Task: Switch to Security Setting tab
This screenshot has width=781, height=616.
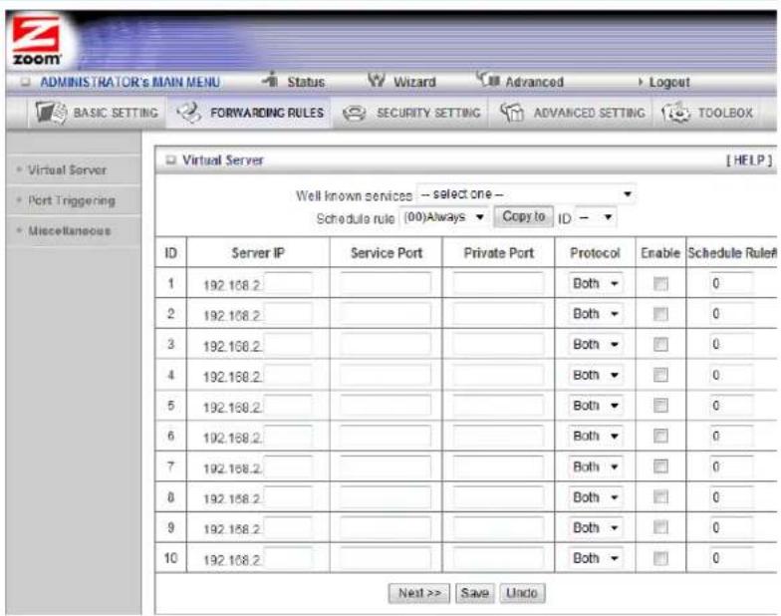Action: [428, 113]
